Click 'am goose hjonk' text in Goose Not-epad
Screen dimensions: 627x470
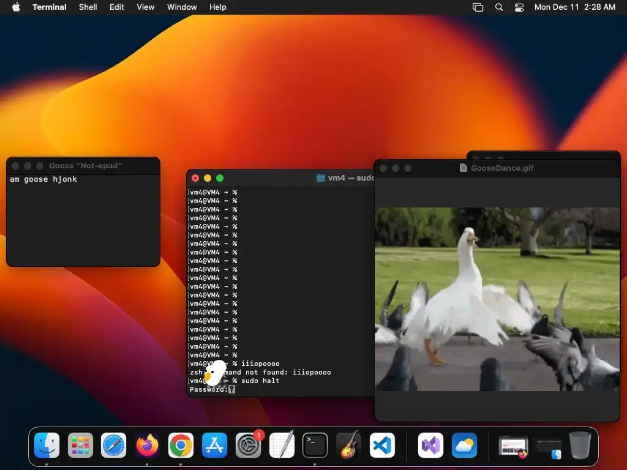(43, 179)
